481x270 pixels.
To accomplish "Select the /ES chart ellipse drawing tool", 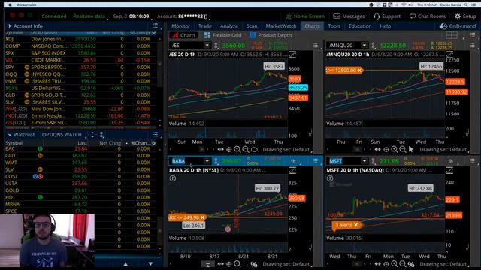I will coord(254,150).
